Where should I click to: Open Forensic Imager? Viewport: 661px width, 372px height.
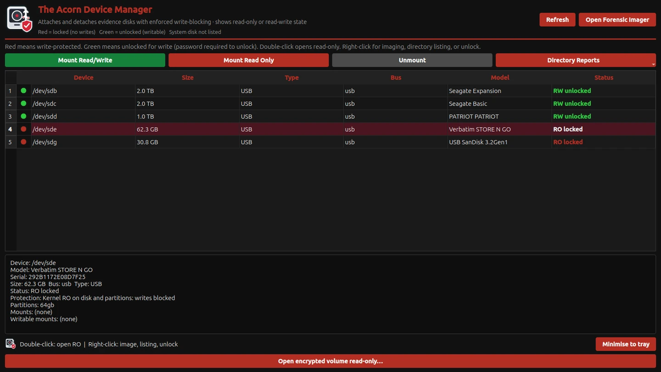(617, 20)
